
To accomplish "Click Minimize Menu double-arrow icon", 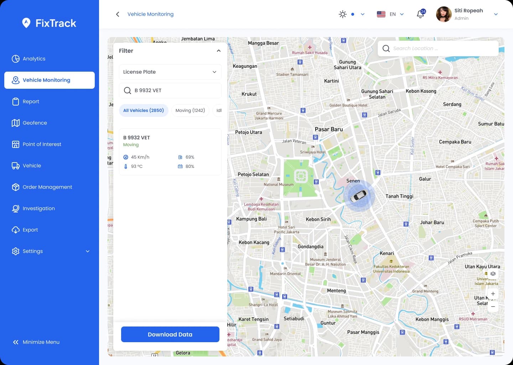I will pos(16,342).
